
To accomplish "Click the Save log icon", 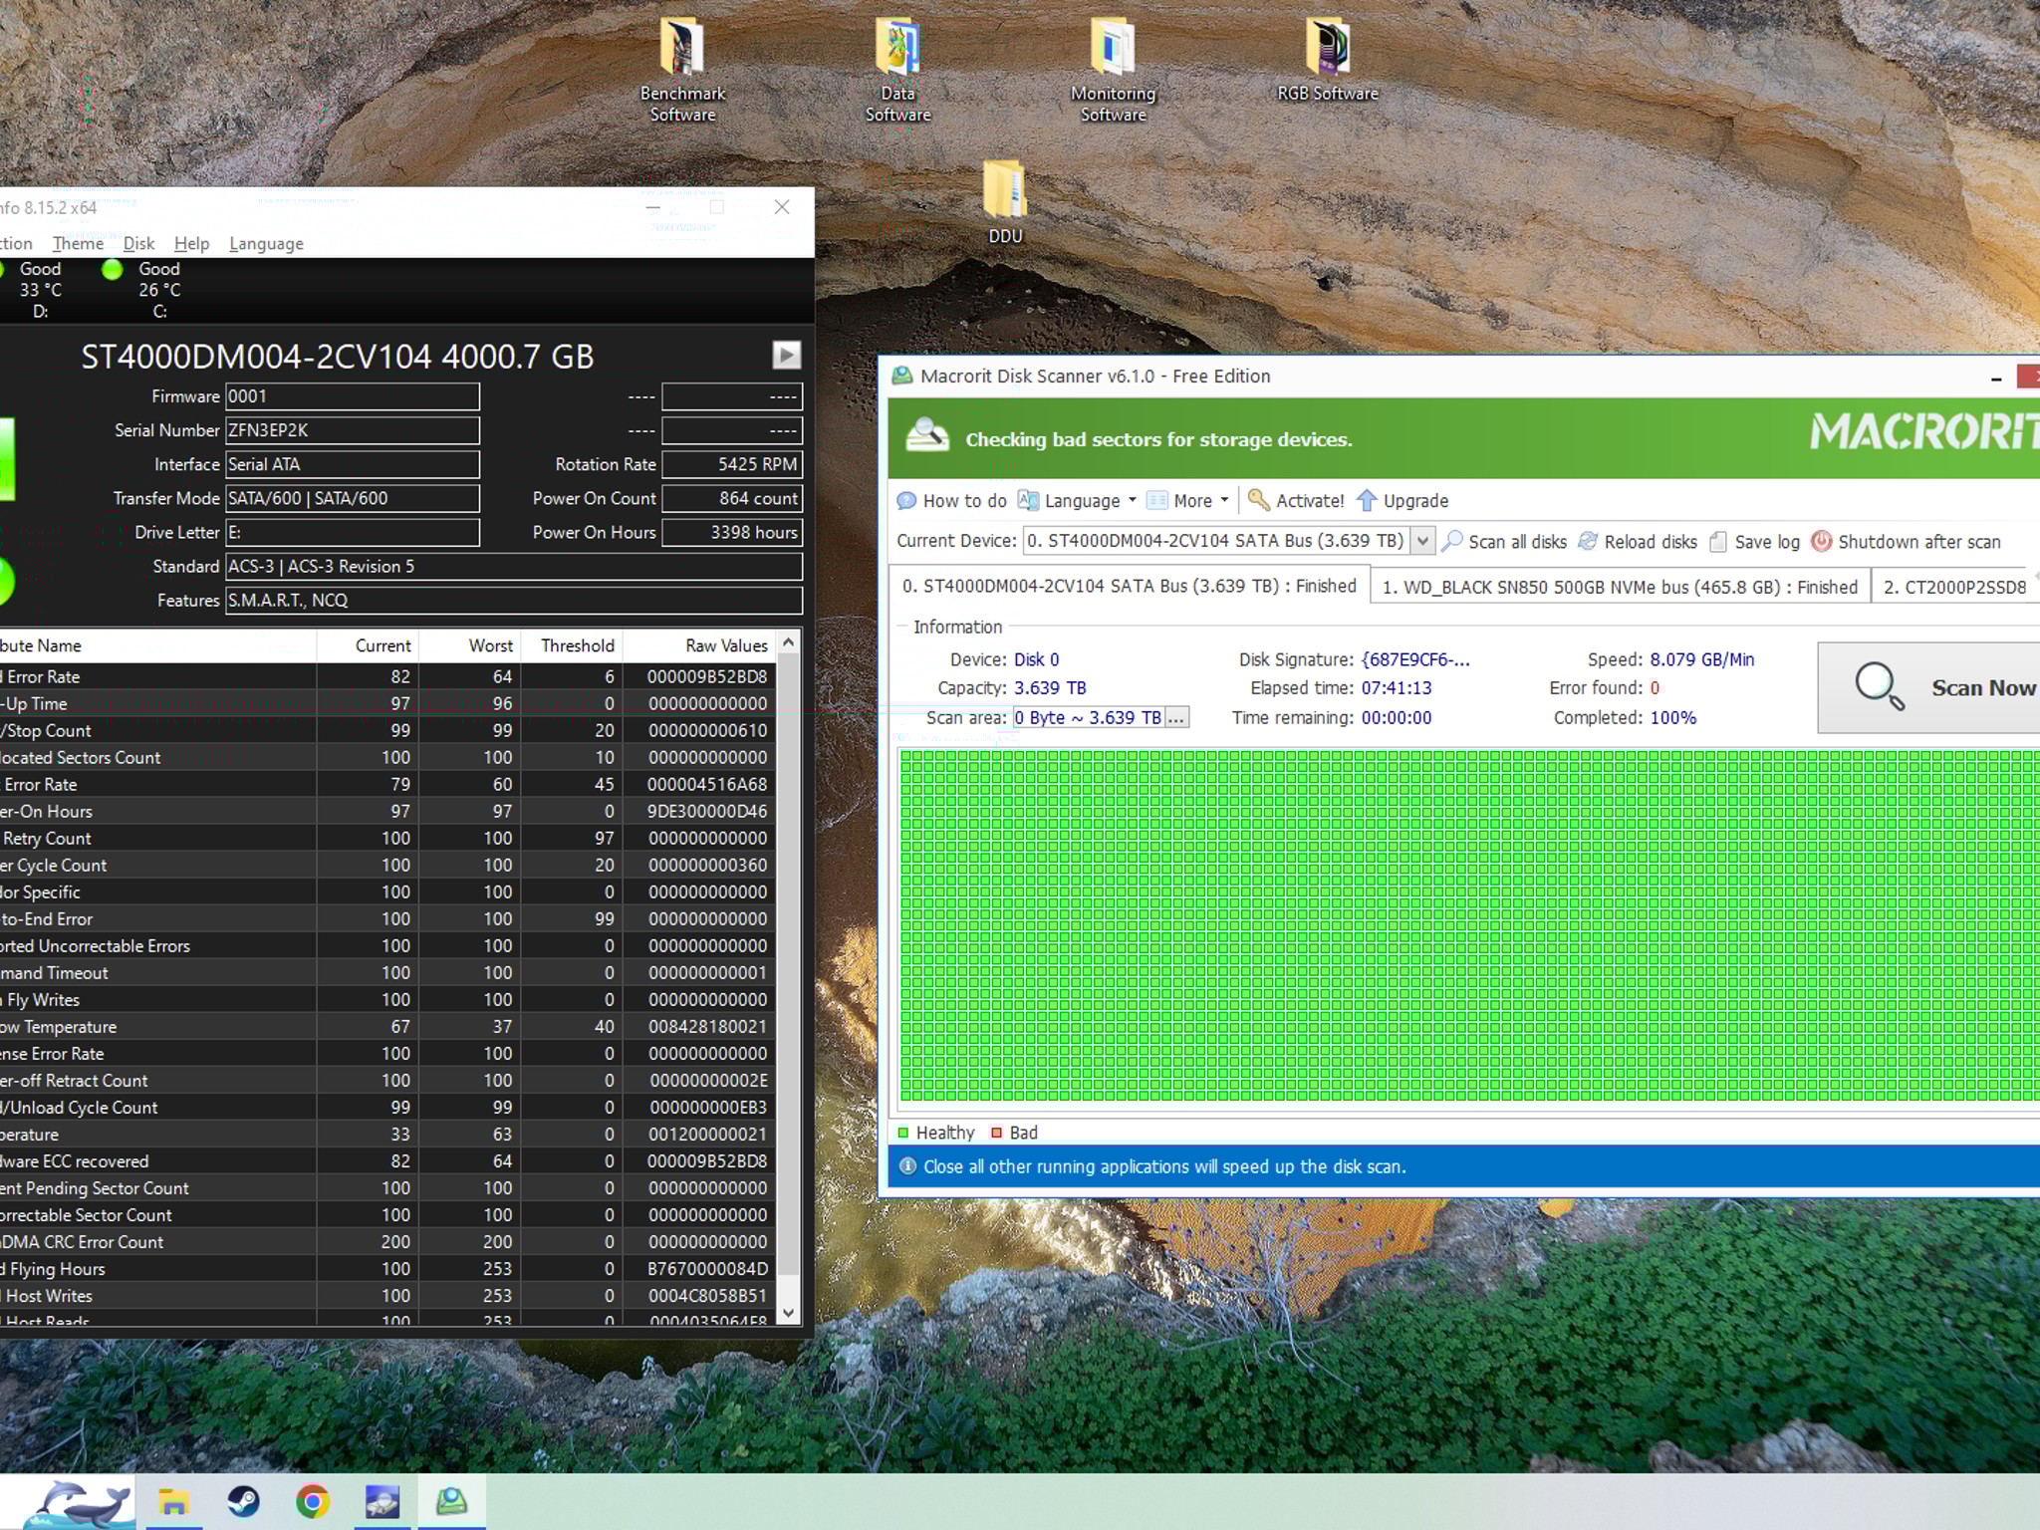I will [1720, 541].
